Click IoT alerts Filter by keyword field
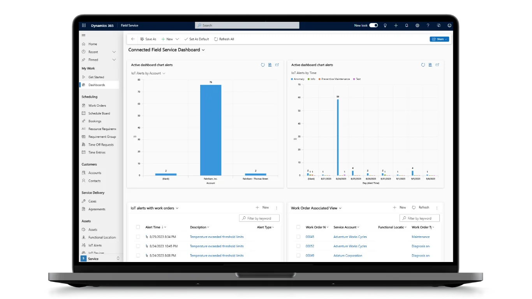Viewport: 532px width, 299px height. [x=259, y=218]
